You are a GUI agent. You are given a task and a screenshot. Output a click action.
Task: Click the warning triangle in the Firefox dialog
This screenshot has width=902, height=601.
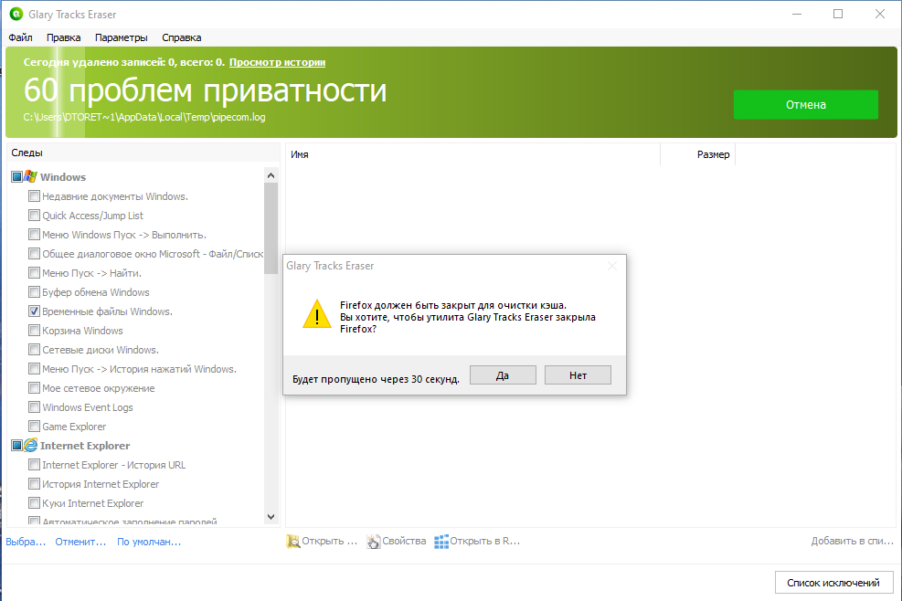[316, 314]
